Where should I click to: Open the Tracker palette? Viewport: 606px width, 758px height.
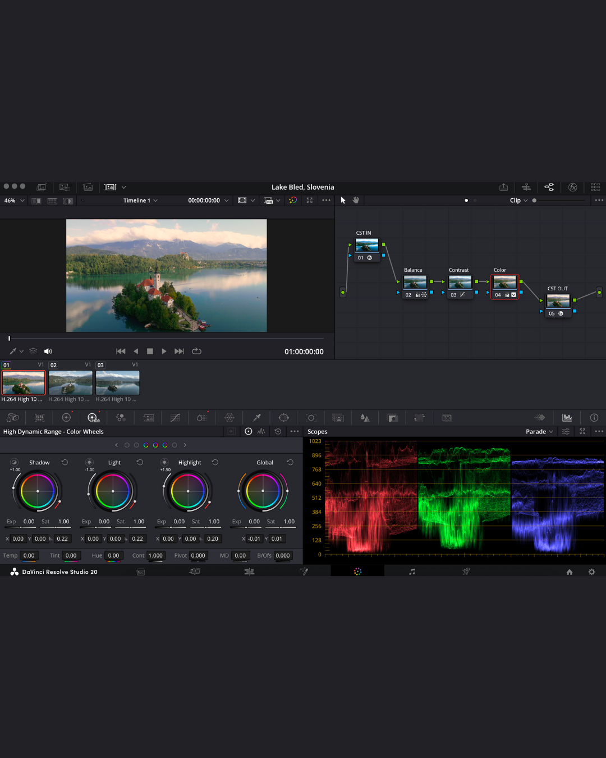pyautogui.click(x=311, y=417)
